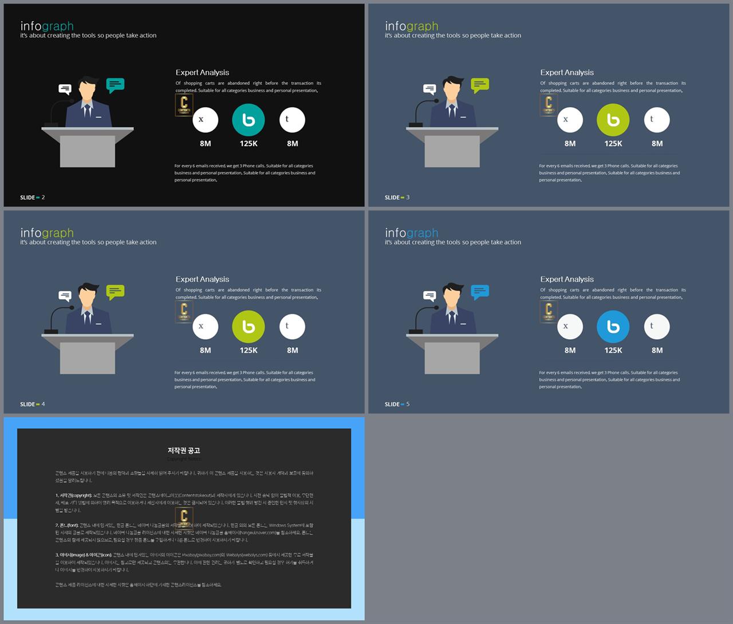Click the white 't' circle on slide 3
The image size is (733, 624).
coord(657,120)
